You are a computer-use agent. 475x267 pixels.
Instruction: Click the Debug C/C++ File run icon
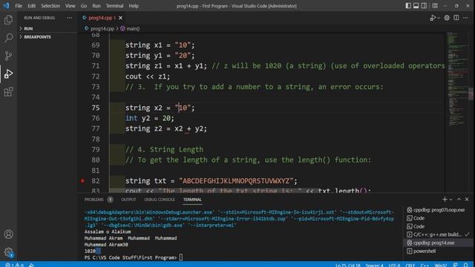coord(433,18)
